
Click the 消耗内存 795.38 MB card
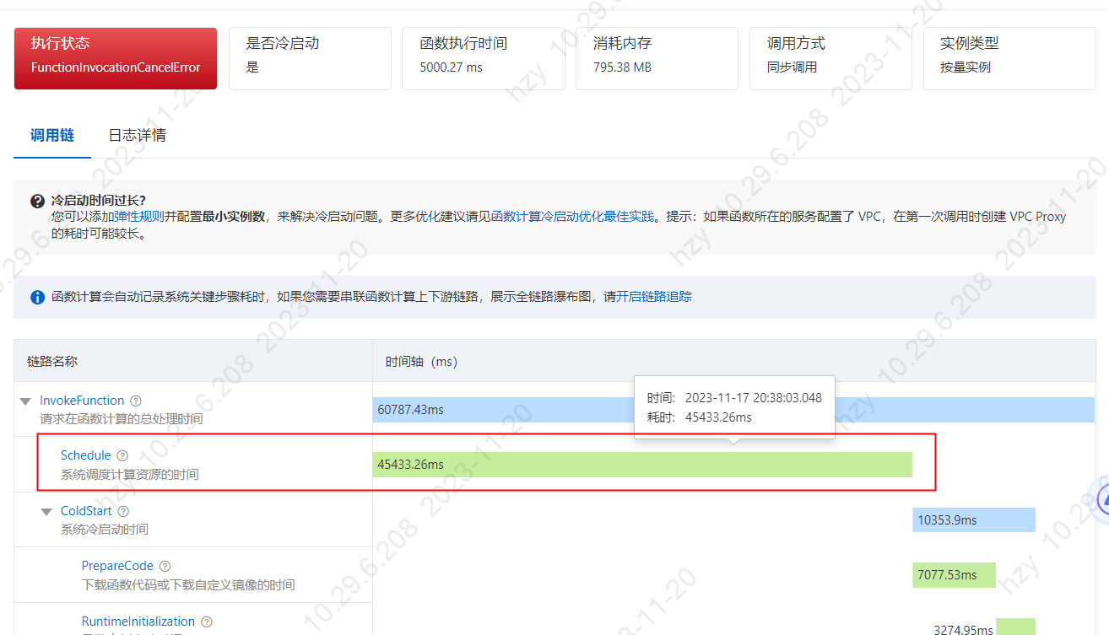click(657, 58)
